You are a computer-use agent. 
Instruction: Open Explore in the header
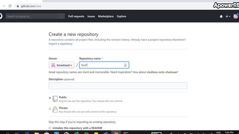point(121,16)
